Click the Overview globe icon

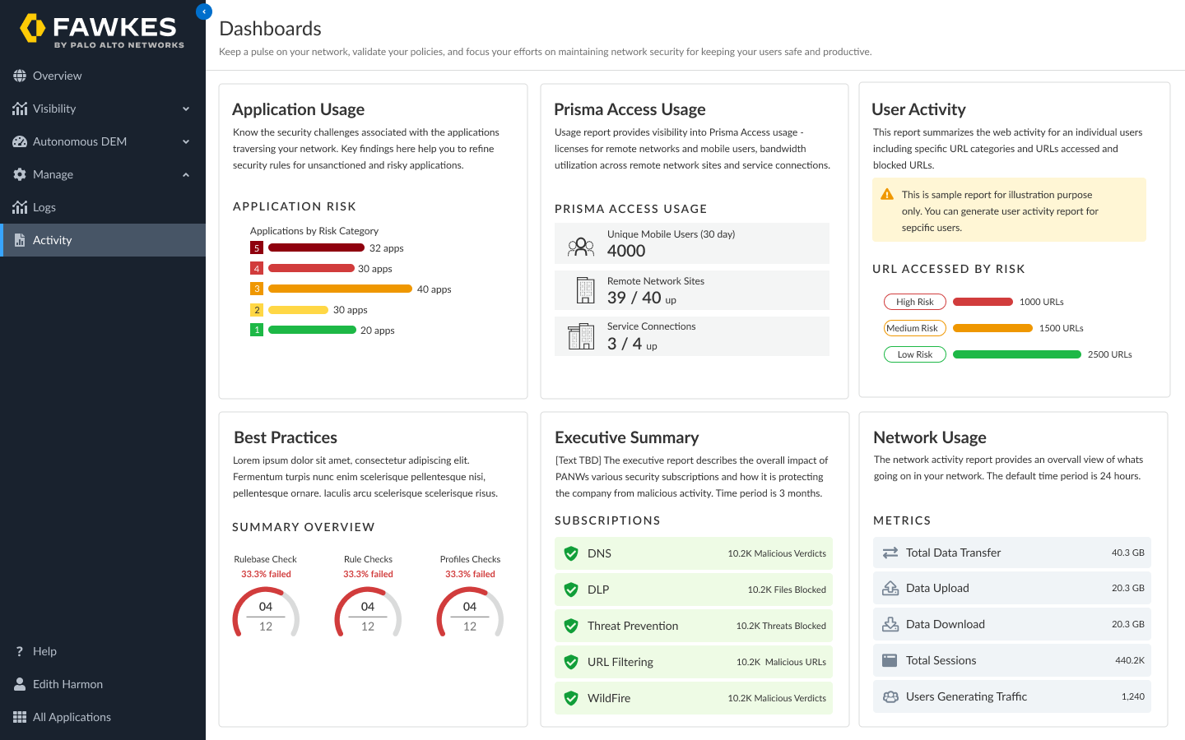click(20, 76)
